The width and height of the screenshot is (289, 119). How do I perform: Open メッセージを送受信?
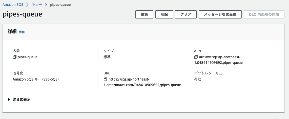(x=220, y=14)
